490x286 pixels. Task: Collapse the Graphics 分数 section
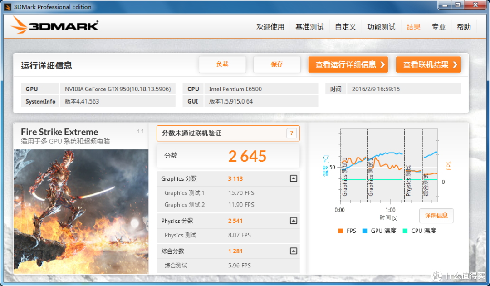point(294,178)
